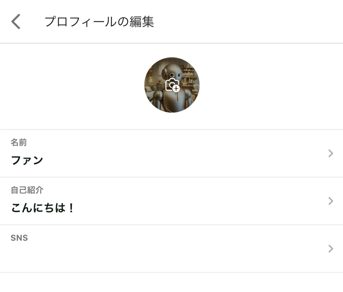The width and height of the screenshot is (343, 292).
Task: Select the 自己紹介 field label
Action: (27, 190)
